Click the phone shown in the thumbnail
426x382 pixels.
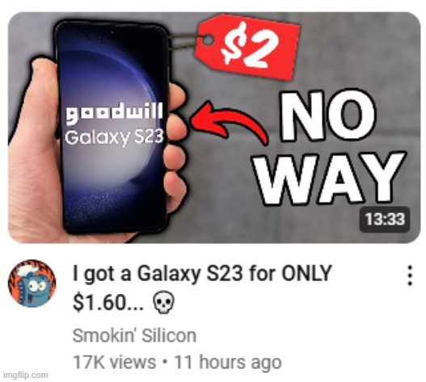(x=112, y=127)
